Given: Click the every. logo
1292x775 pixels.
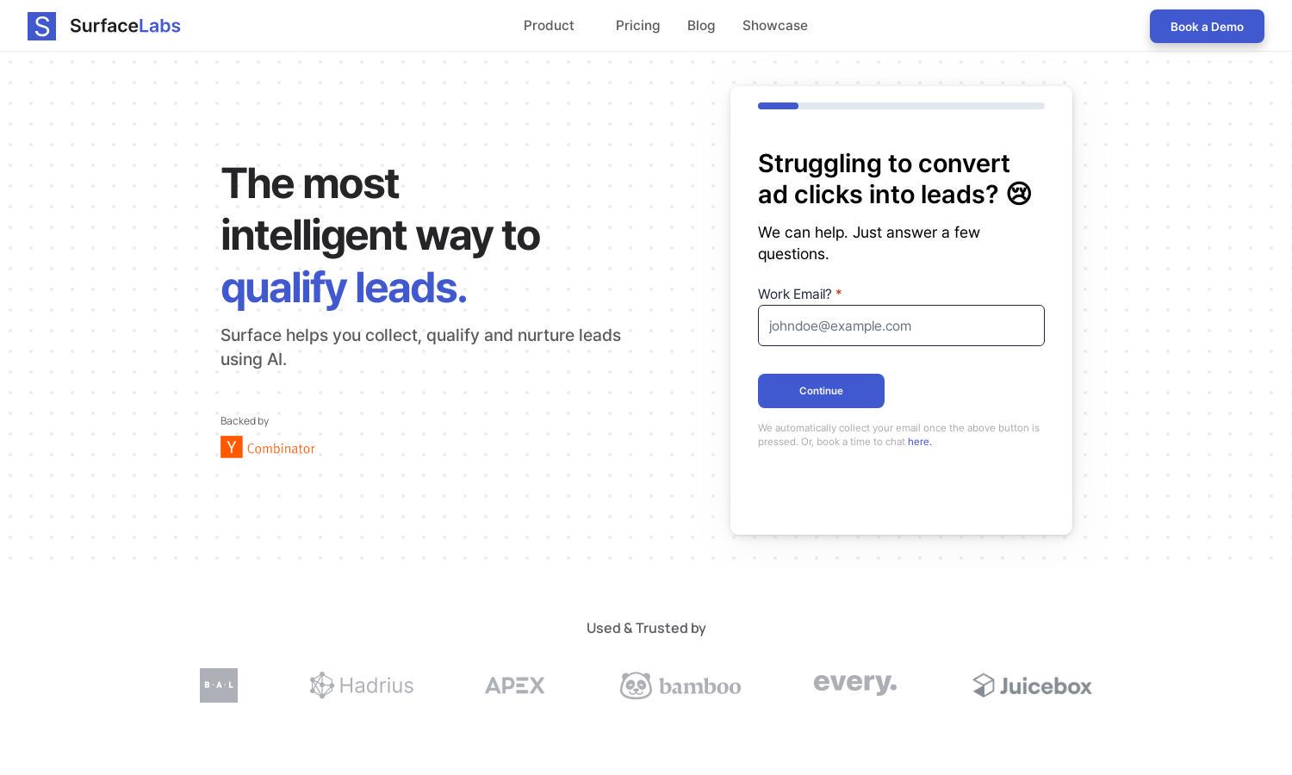Looking at the screenshot, I should pos(855,683).
